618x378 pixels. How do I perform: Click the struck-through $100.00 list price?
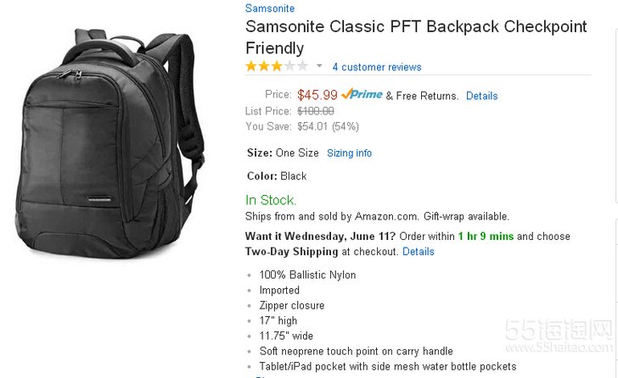pos(316,111)
